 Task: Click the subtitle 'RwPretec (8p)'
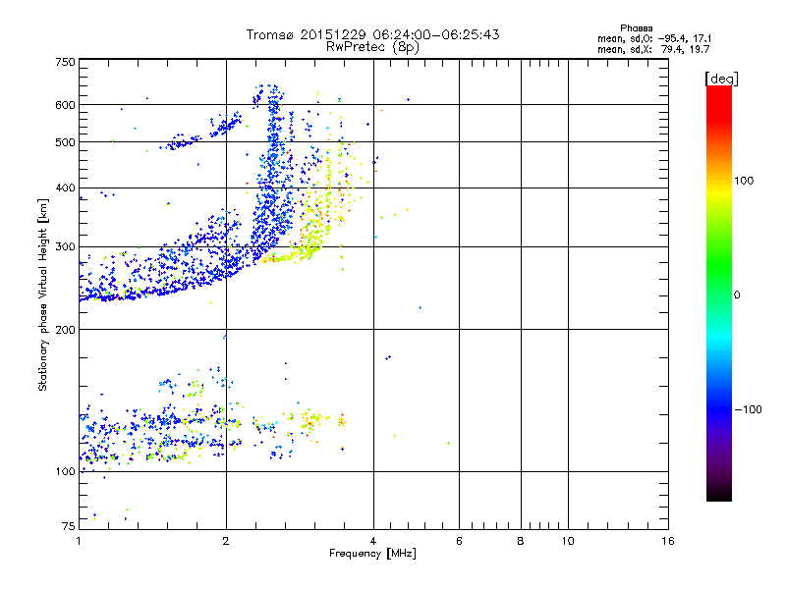[x=373, y=47]
